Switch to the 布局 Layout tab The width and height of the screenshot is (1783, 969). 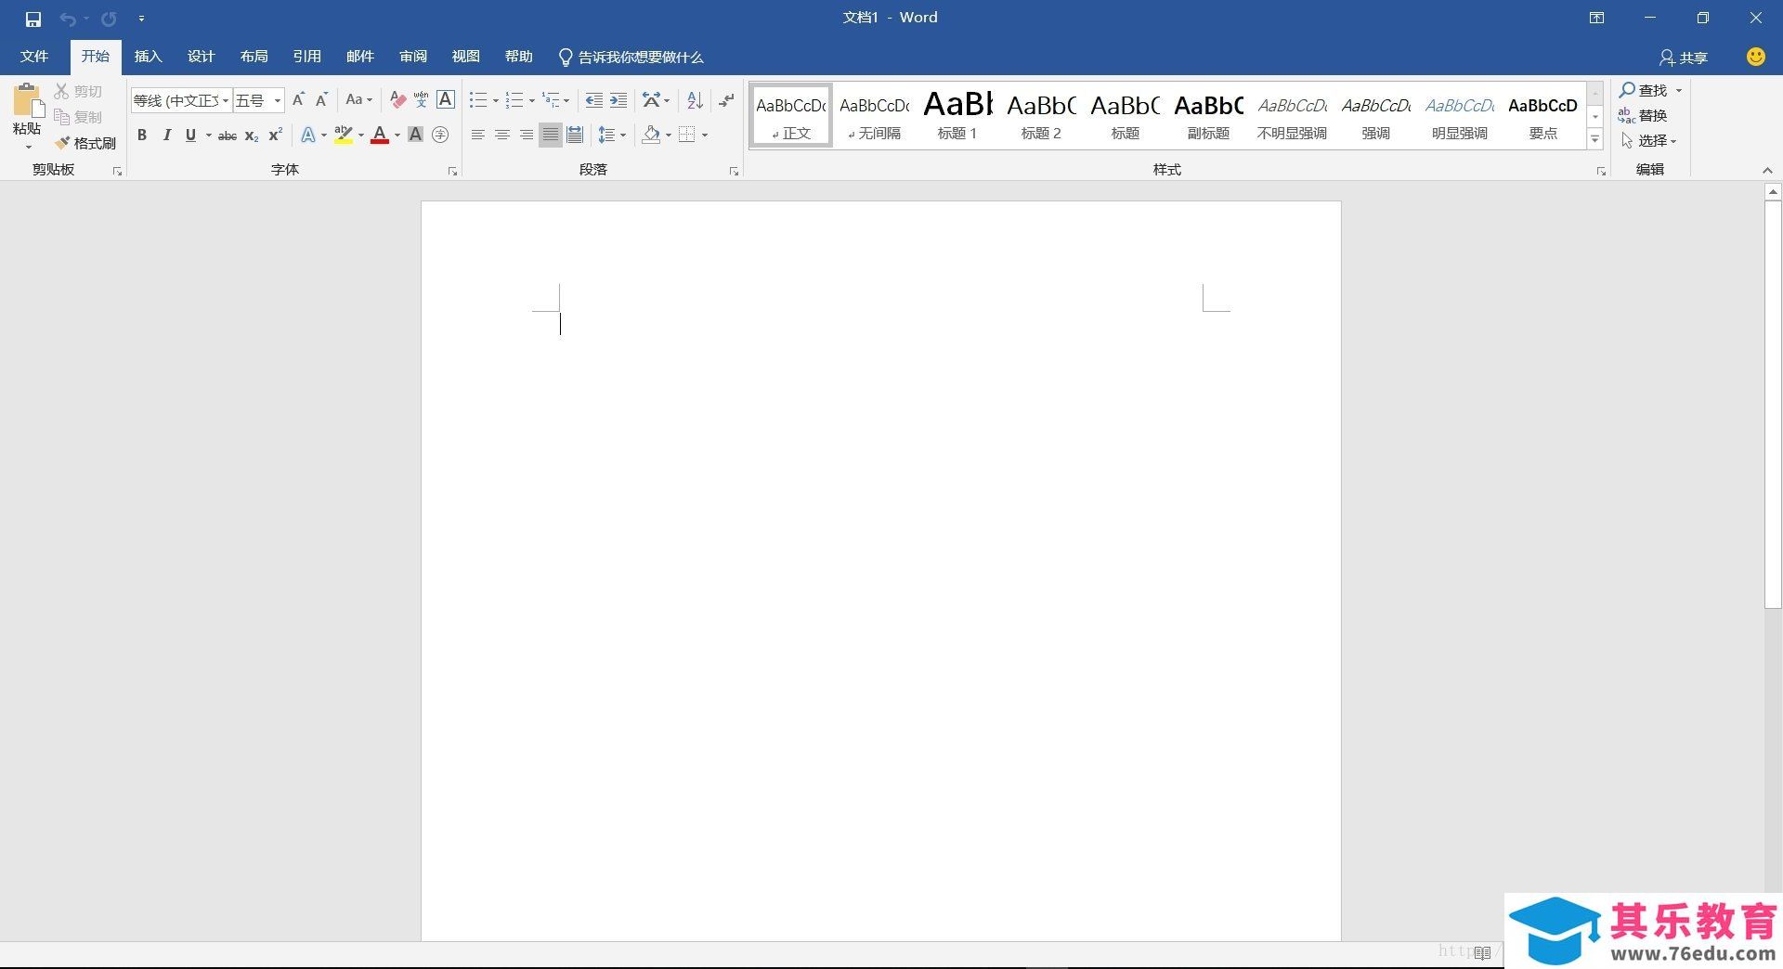pyautogui.click(x=254, y=57)
